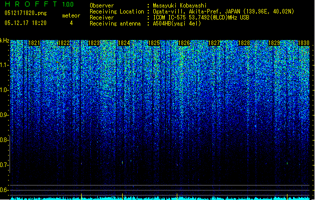Click the meteor echo dot below 1829
315x200 pixels.
tap(287, 163)
